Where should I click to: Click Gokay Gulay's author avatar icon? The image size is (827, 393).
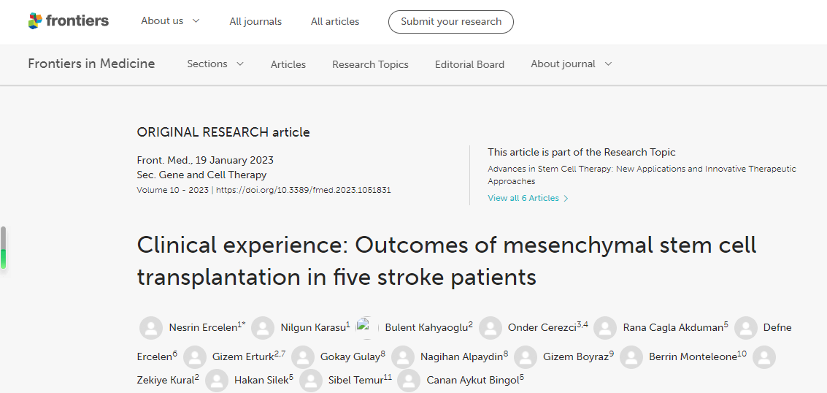tap(303, 357)
